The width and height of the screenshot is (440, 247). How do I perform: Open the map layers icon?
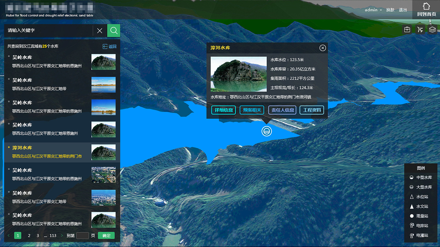(x=432, y=30)
